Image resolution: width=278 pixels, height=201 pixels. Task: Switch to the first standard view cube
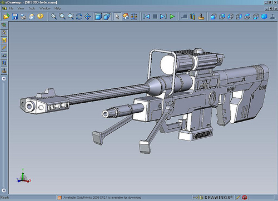(214, 17)
